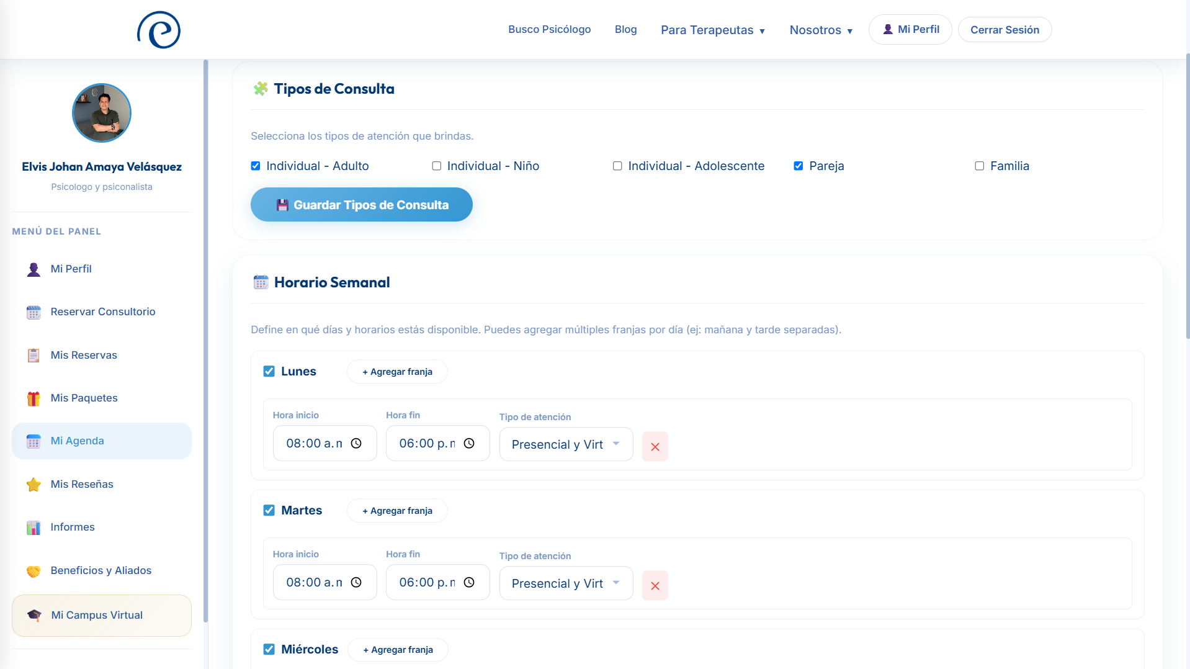Uncheck the Martes day checkbox
The height and width of the screenshot is (669, 1190).
(269, 510)
